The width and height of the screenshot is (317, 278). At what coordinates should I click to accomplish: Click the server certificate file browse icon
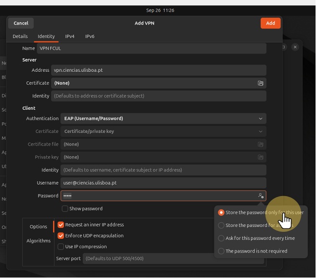[260, 83]
